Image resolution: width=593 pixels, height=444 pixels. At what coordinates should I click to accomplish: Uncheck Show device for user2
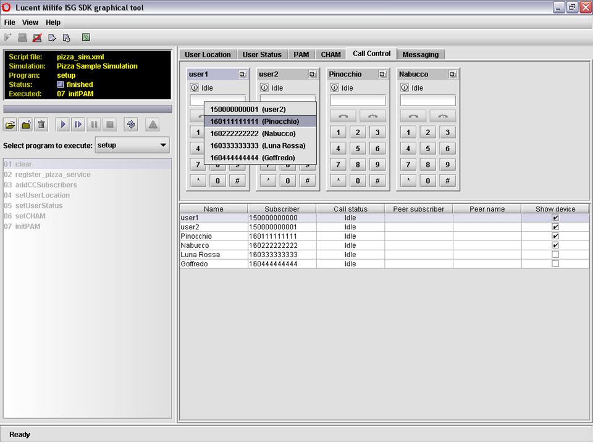[x=555, y=227]
